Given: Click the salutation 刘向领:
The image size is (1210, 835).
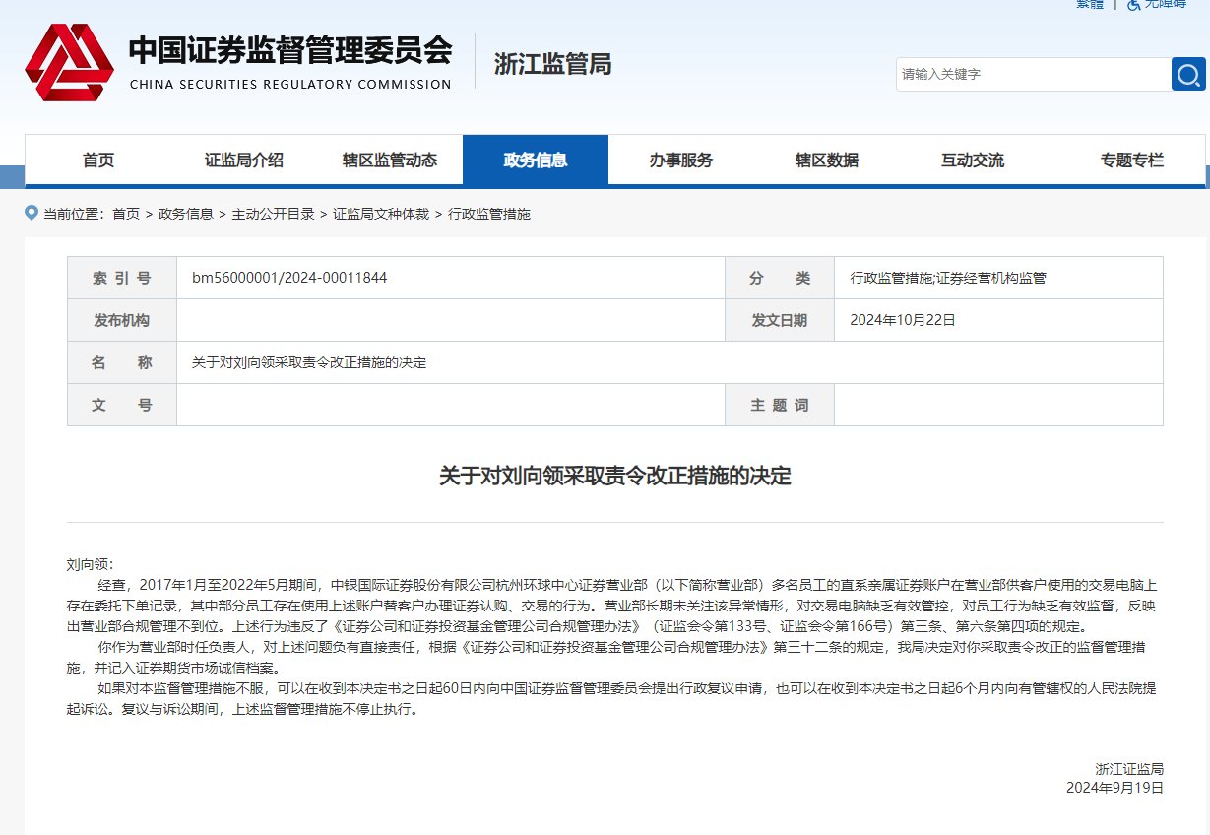Looking at the screenshot, I should 90,565.
